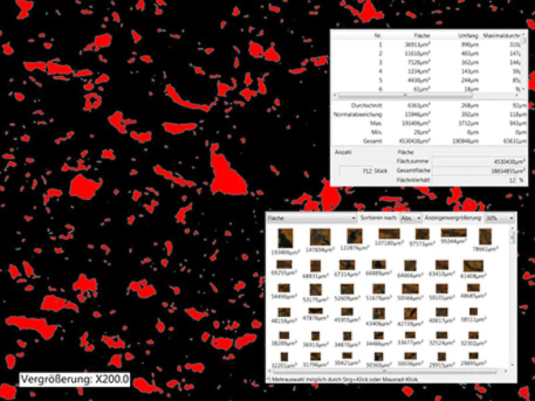Select table row 5 with 4430µm²

pos(419,80)
